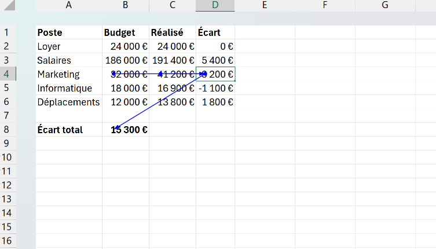Click the '191 400 €' réalisé cell
Viewport: 436px width, 249px height.
point(173,60)
